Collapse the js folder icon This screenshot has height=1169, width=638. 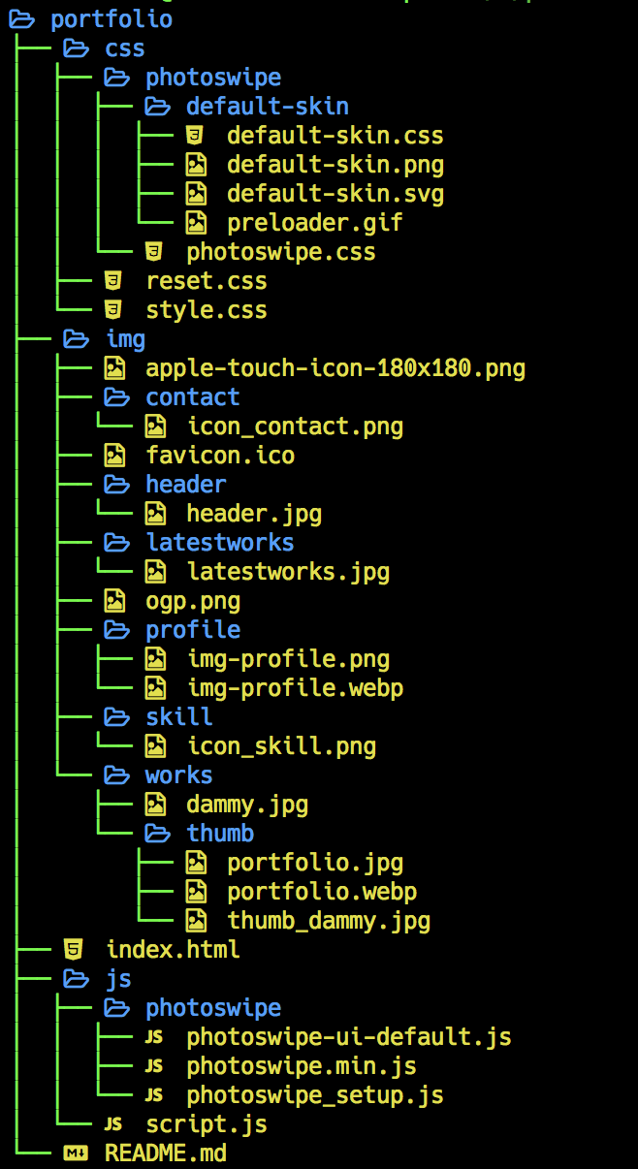tap(76, 979)
